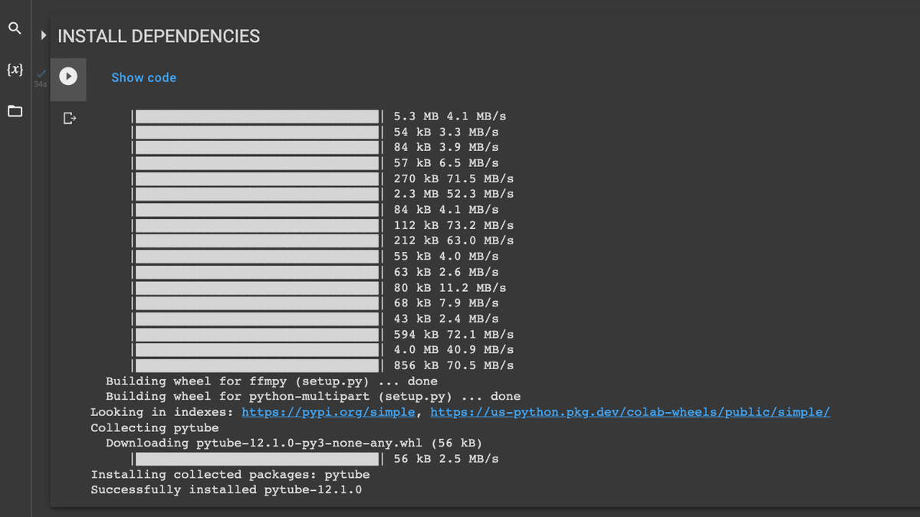Click the INSTALL DEPENDENCIES heading
Image resolution: width=920 pixels, height=517 pixels.
coord(159,36)
